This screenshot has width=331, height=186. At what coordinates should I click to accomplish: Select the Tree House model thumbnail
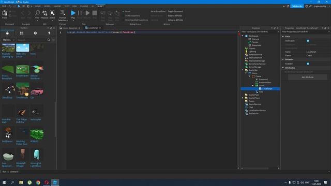point(23,89)
